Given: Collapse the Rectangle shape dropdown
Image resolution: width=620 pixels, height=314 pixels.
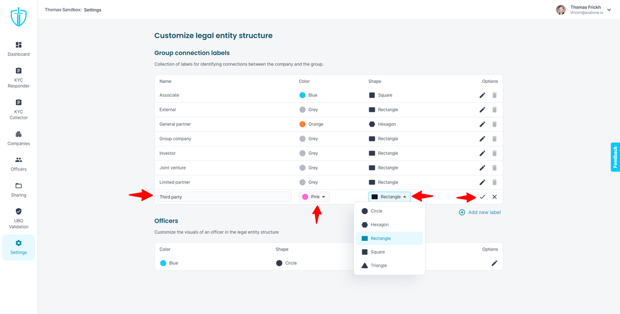Looking at the screenshot, I should click(389, 197).
